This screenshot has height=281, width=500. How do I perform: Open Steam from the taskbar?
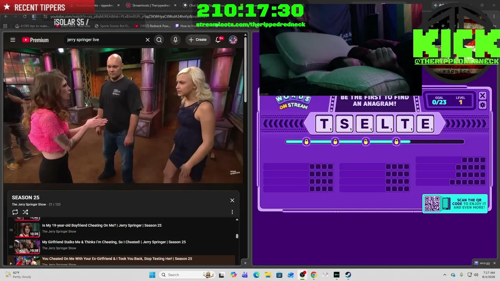tap(348, 275)
